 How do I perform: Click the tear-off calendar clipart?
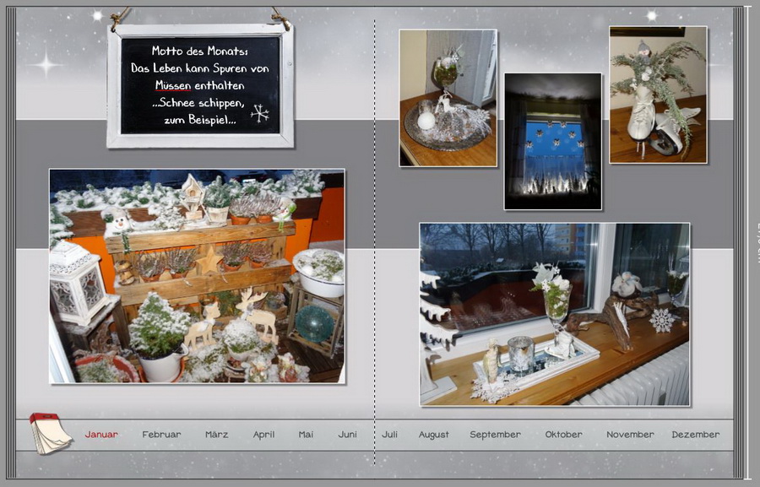click(50, 433)
